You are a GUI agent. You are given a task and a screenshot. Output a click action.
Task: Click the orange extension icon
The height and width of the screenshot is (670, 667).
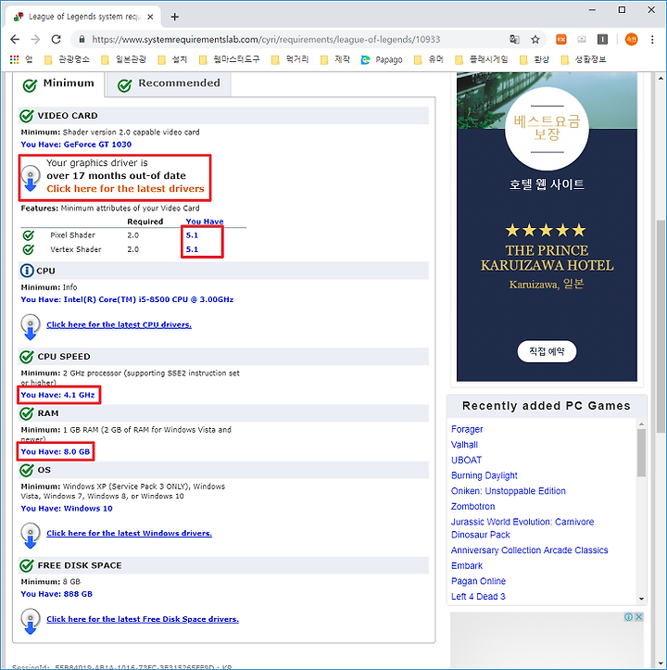561,40
